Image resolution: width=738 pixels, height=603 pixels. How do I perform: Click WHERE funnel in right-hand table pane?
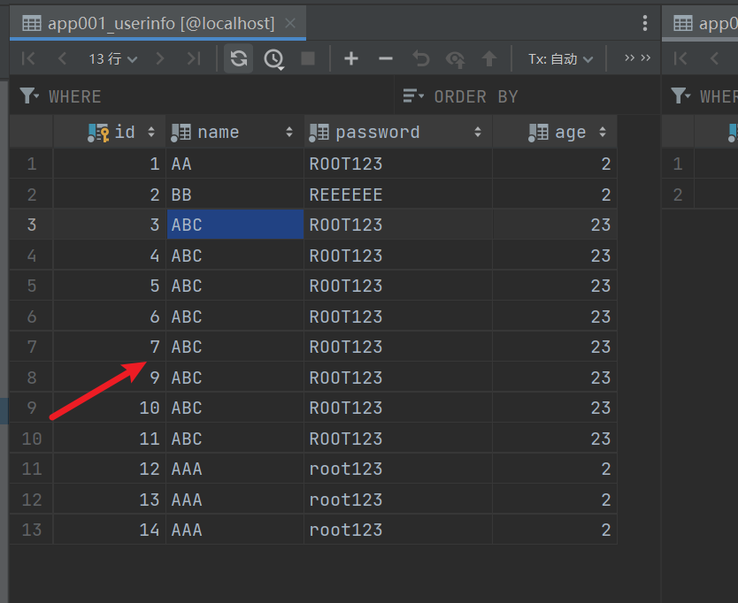pyautogui.click(x=680, y=96)
